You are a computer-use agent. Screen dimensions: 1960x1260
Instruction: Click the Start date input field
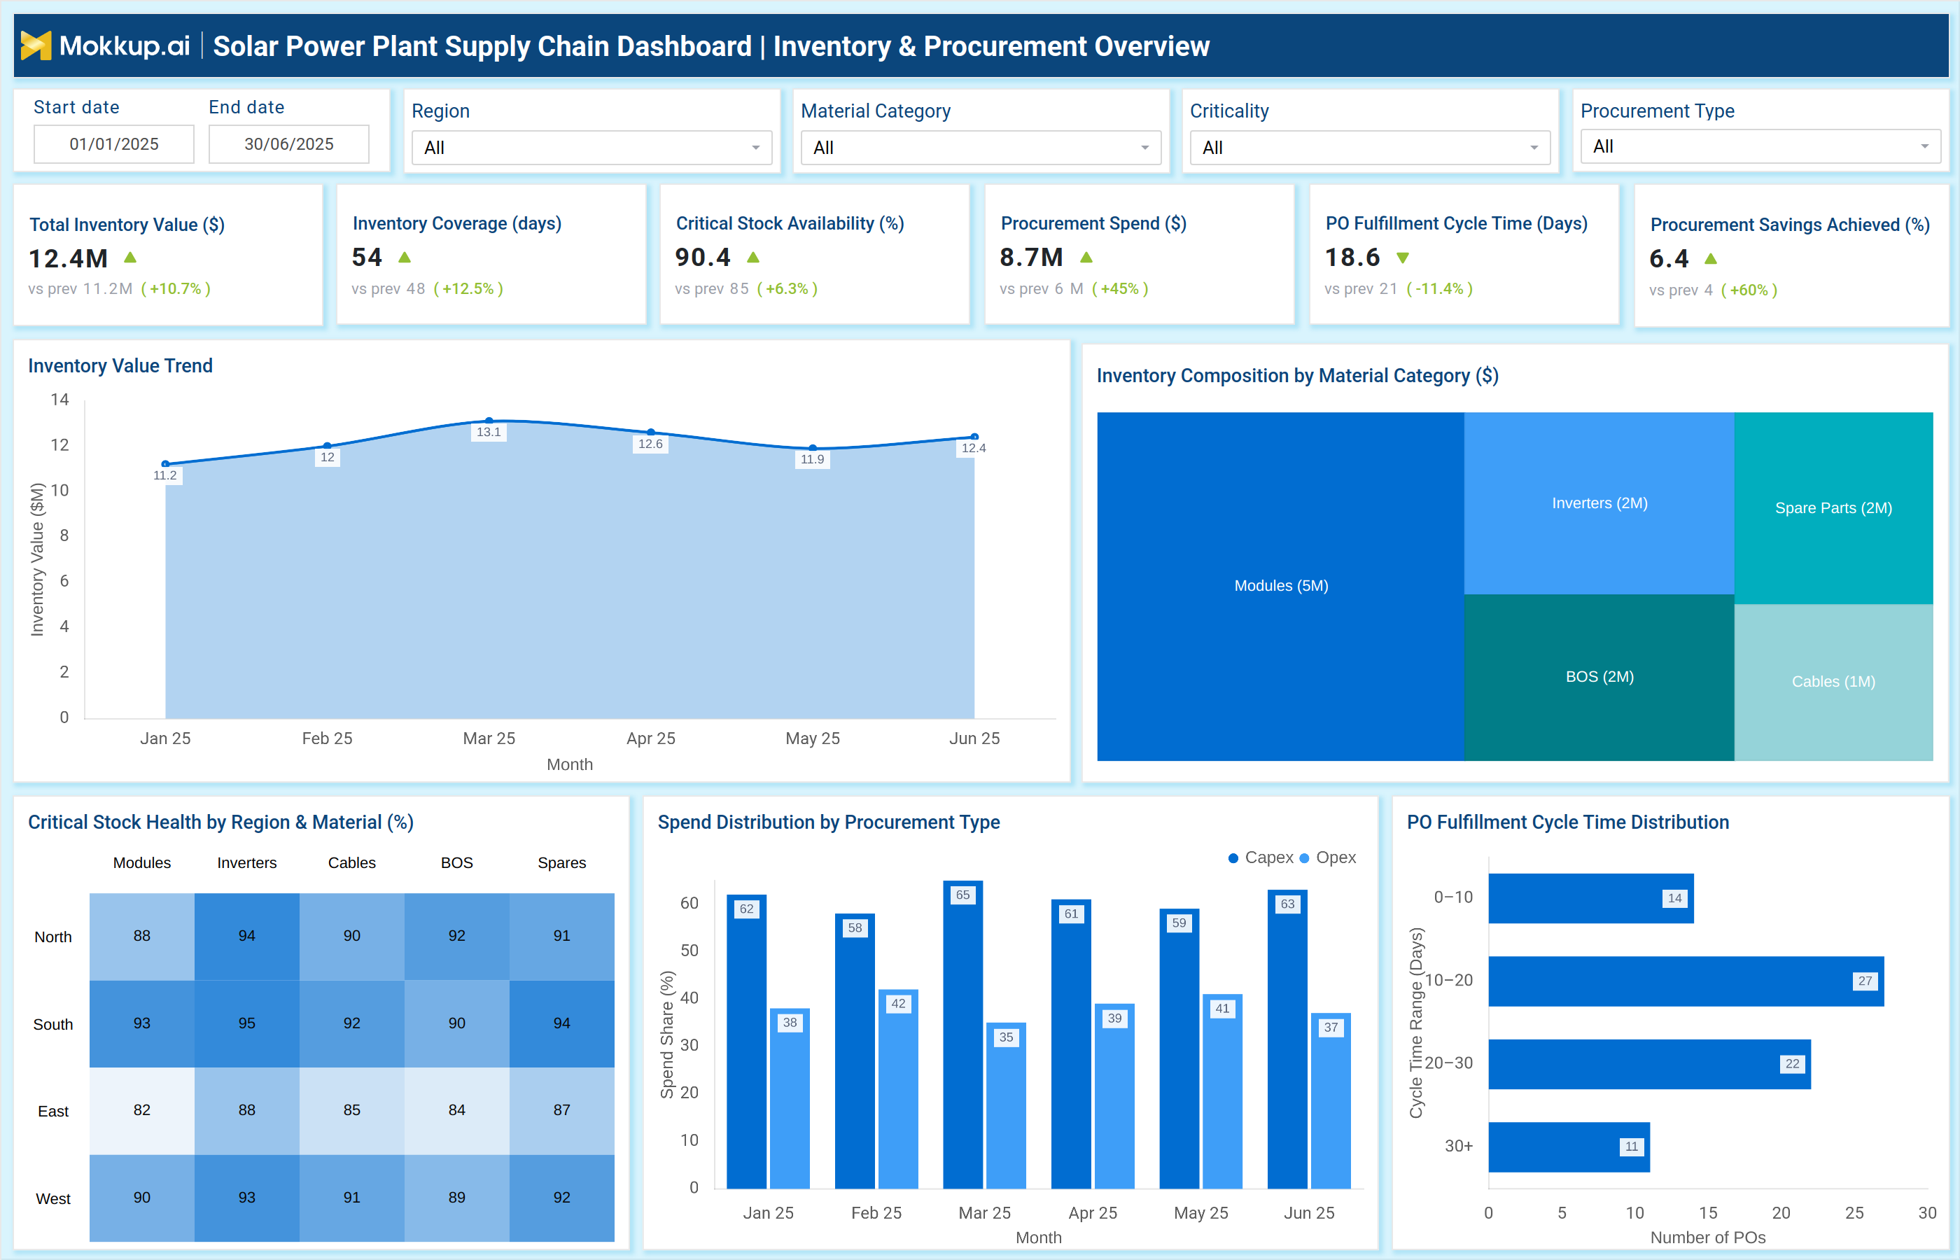click(x=113, y=144)
